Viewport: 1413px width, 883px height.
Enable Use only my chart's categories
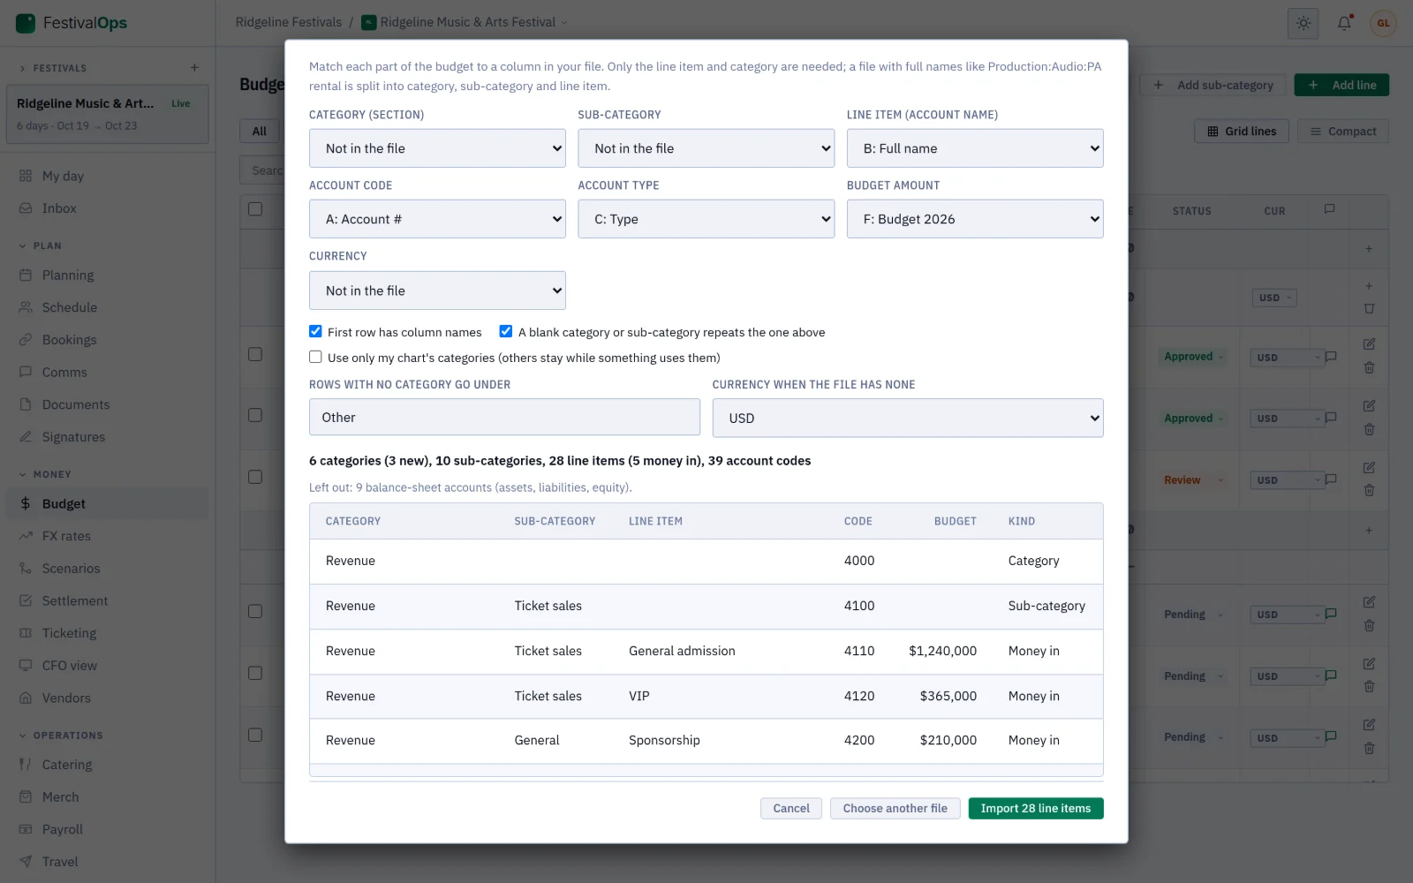tap(315, 357)
